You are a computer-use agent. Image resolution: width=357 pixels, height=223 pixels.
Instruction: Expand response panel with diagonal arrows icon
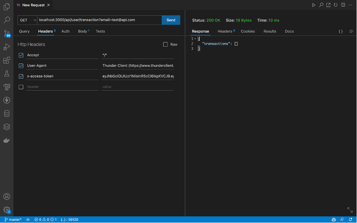coord(350,210)
